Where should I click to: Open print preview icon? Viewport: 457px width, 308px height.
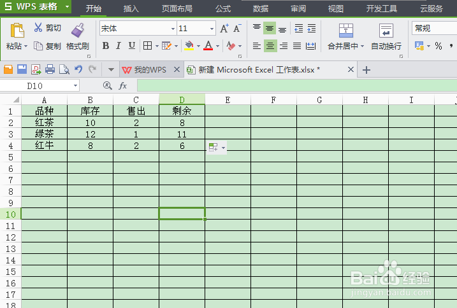[64, 69]
